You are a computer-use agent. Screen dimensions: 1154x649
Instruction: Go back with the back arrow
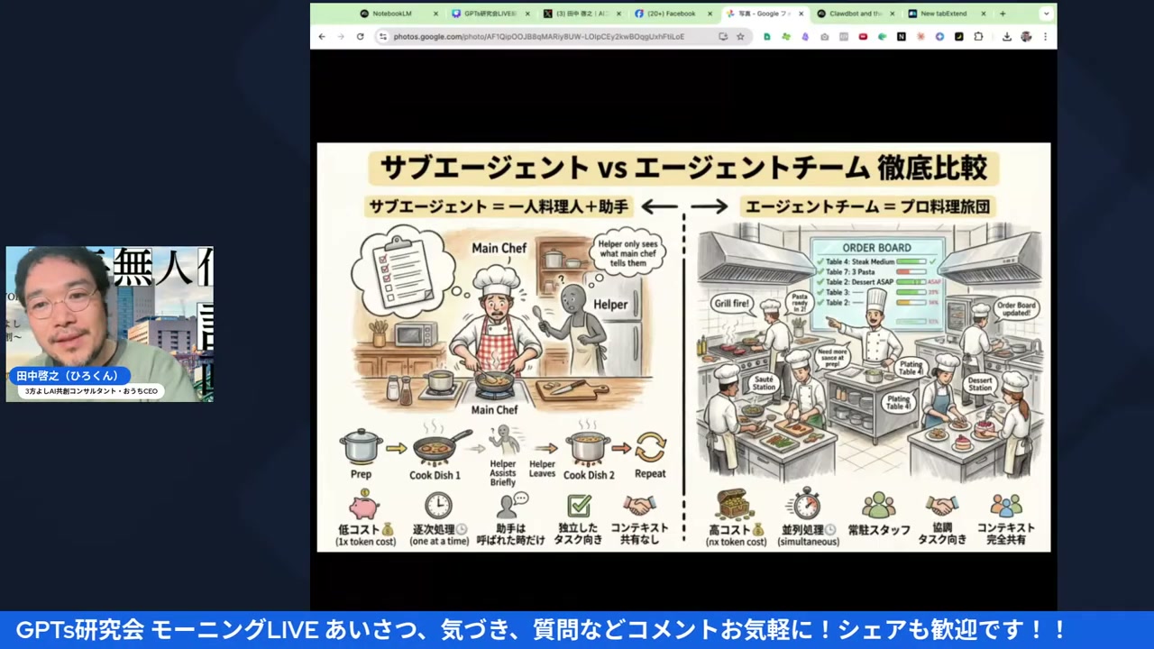pyautogui.click(x=322, y=37)
